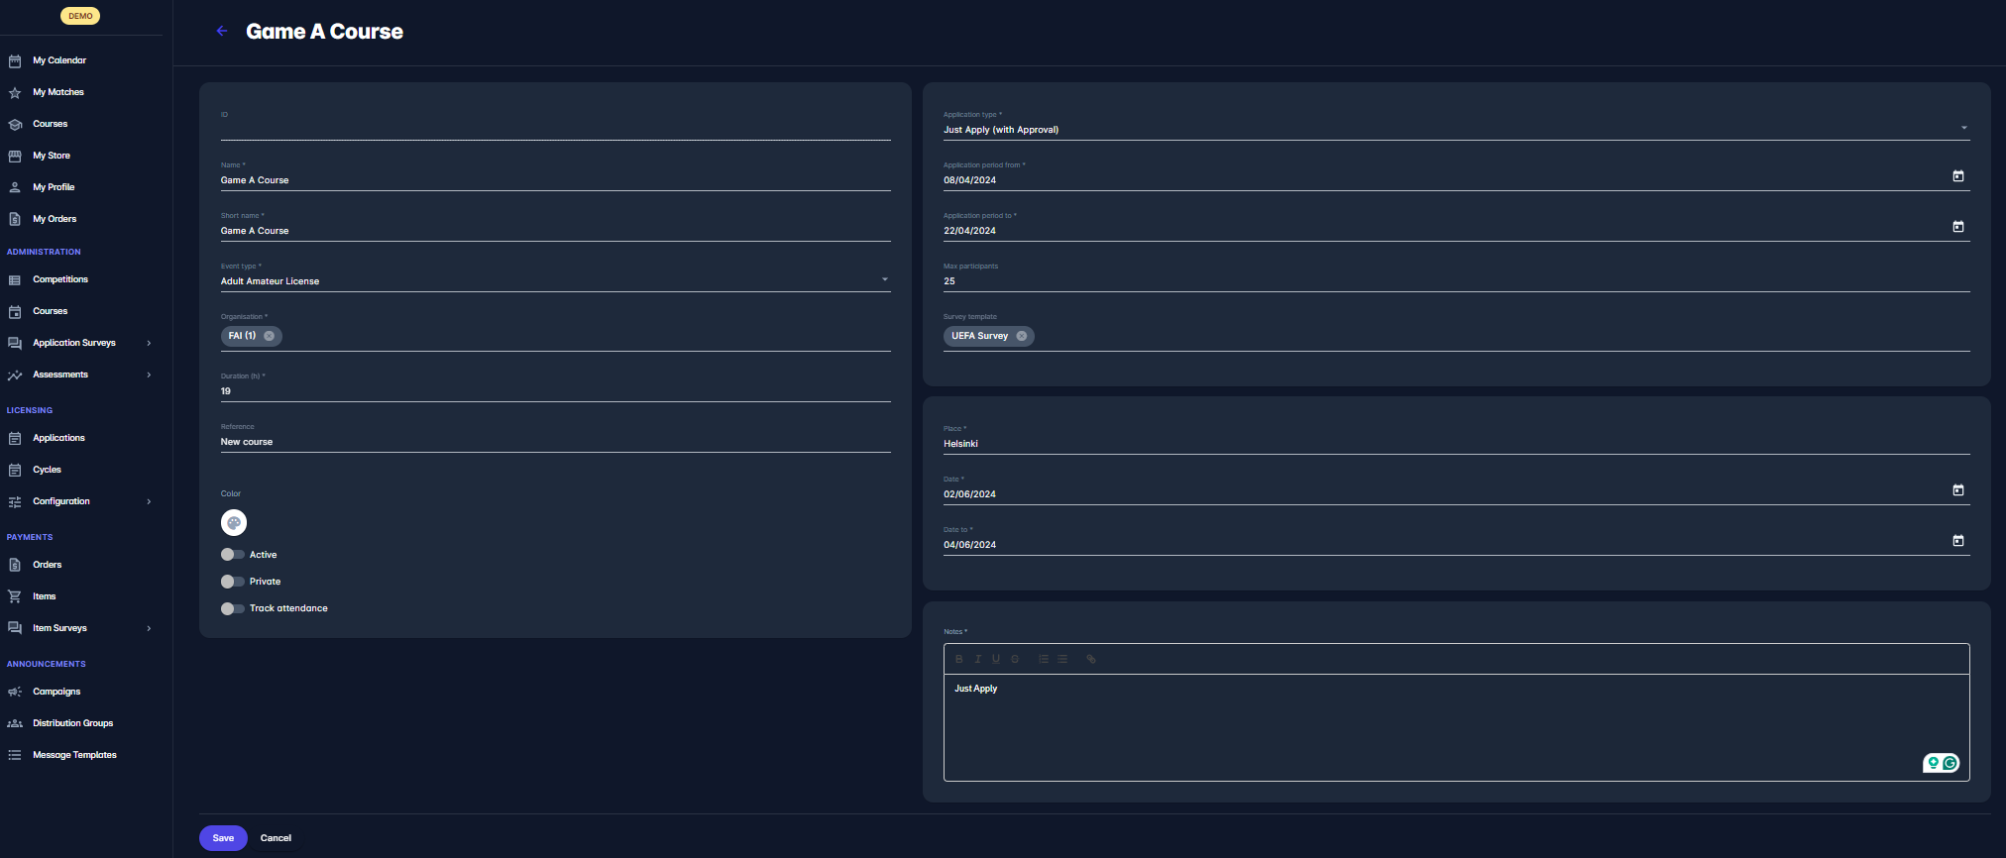Screen dimensions: 2006x858
Task: Insert a link in Notes editor
Action: (1091, 659)
